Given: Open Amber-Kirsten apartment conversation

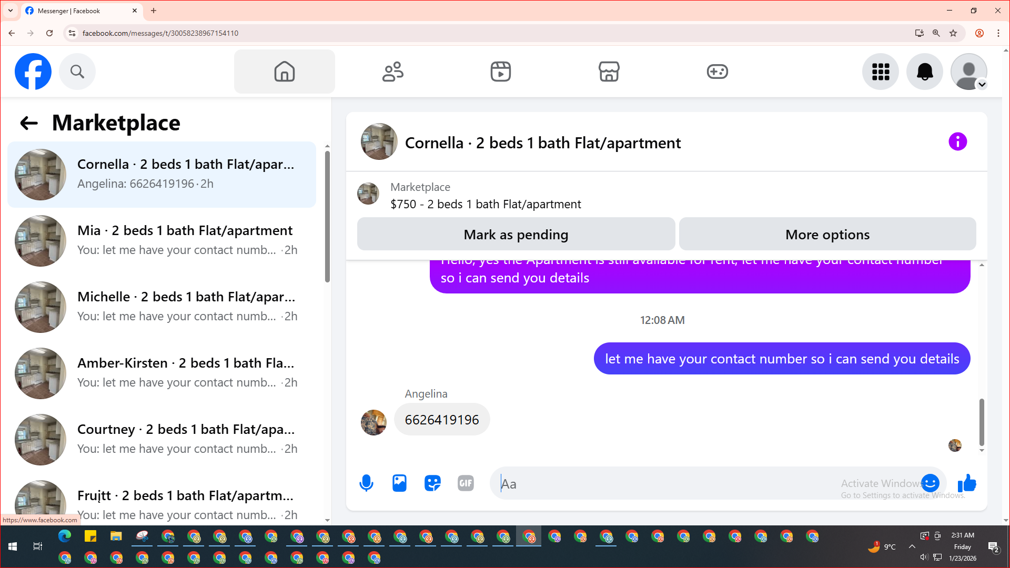Looking at the screenshot, I should coord(162,373).
